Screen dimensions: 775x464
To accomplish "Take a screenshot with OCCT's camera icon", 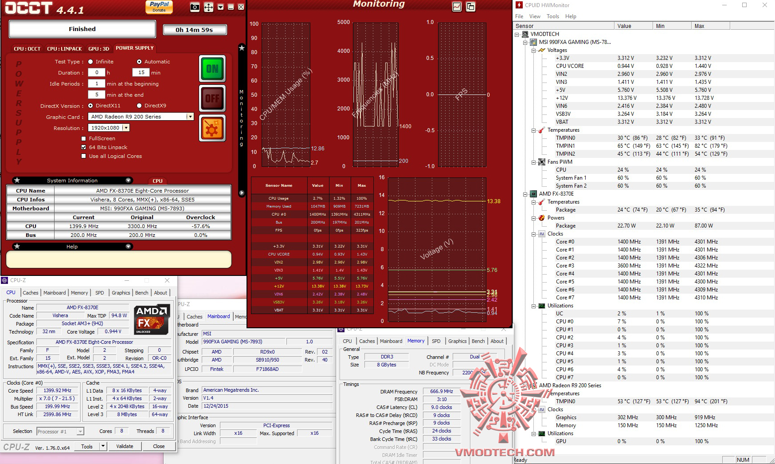I will point(195,7).
